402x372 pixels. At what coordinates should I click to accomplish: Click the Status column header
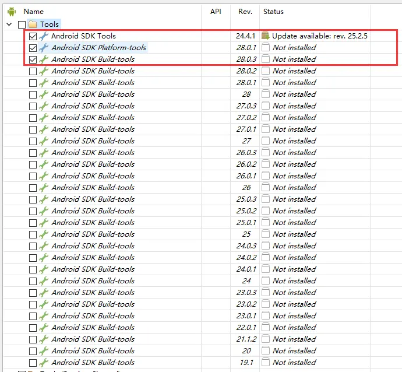click(273, 12)
